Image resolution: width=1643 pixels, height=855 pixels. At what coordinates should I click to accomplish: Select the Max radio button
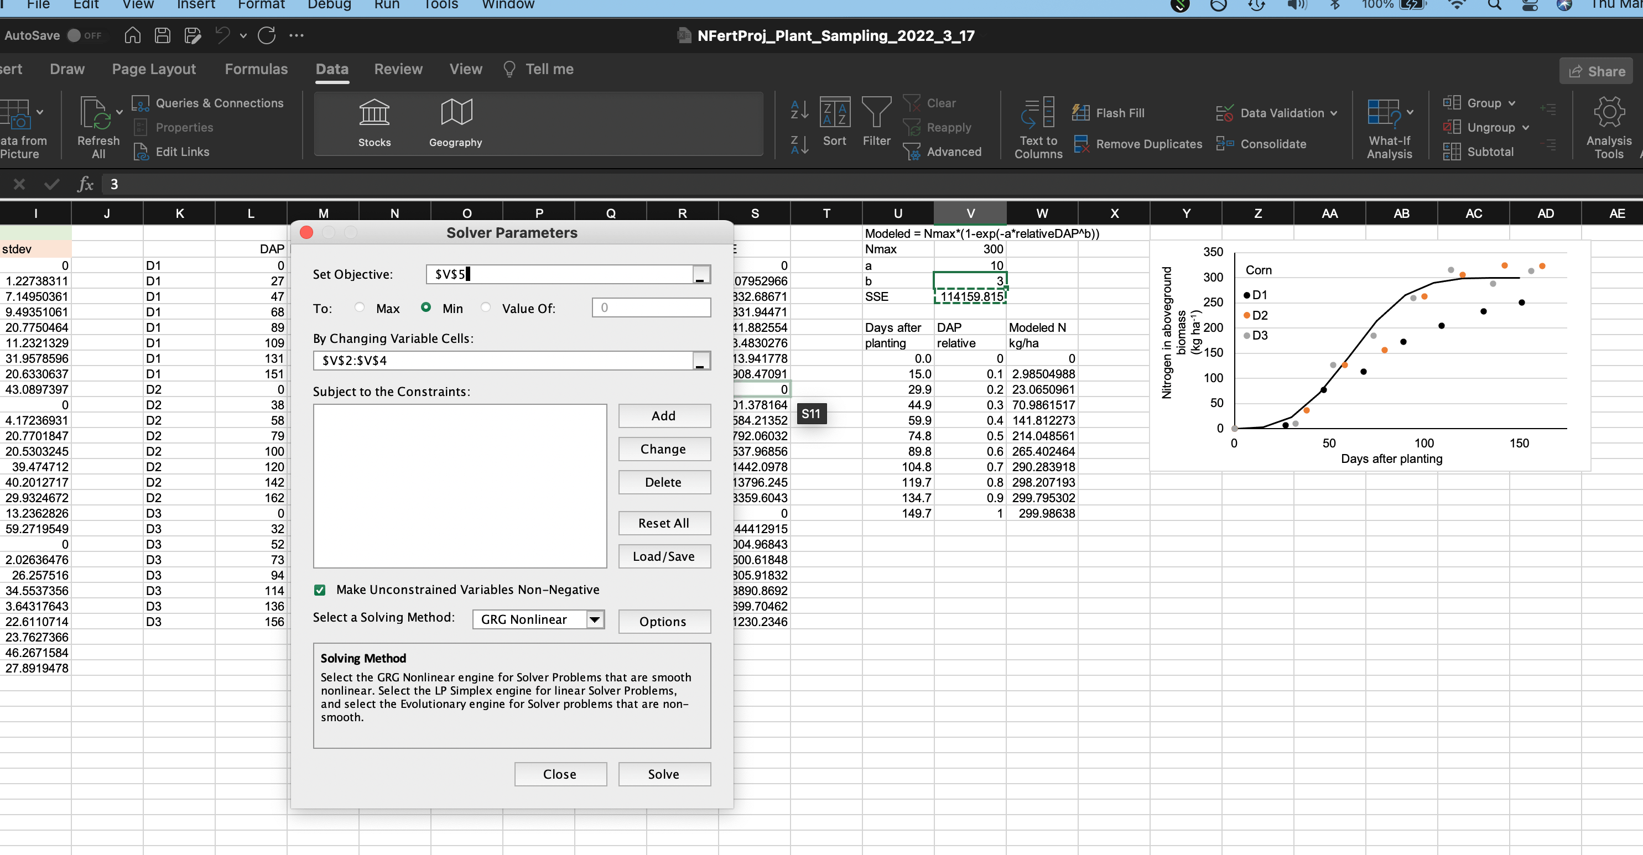tap(360, 307)
